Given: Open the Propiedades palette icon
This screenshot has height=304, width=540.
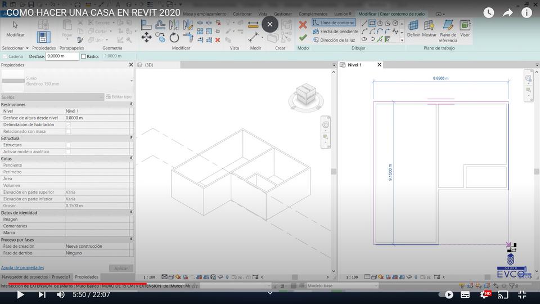Looking at the screenshot, I should 43,37.
